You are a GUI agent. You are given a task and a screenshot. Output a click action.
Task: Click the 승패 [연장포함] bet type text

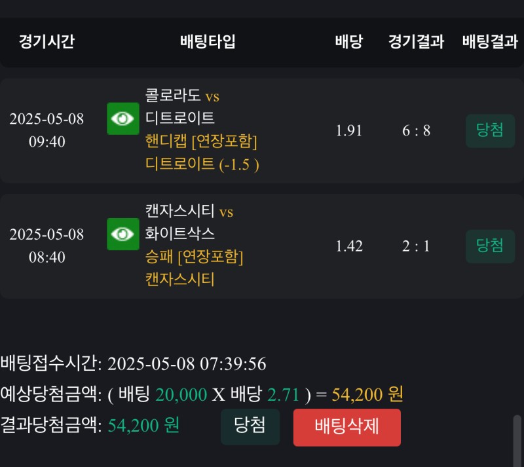[x=194, y=257]
